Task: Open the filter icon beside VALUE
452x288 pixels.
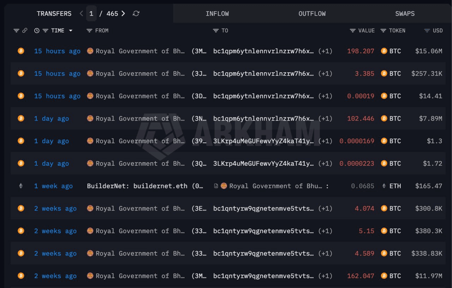Action: coord(352,31)
